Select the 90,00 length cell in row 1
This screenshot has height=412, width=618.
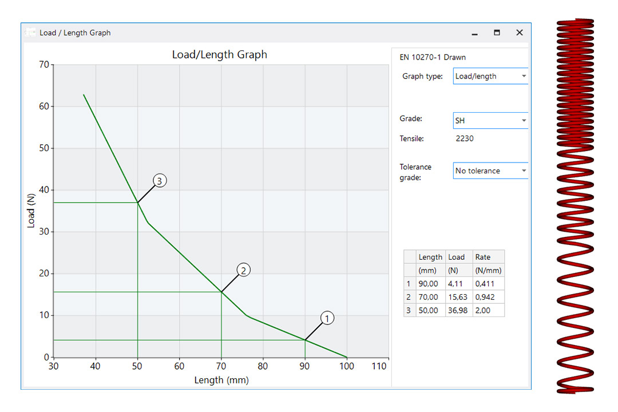429,284
